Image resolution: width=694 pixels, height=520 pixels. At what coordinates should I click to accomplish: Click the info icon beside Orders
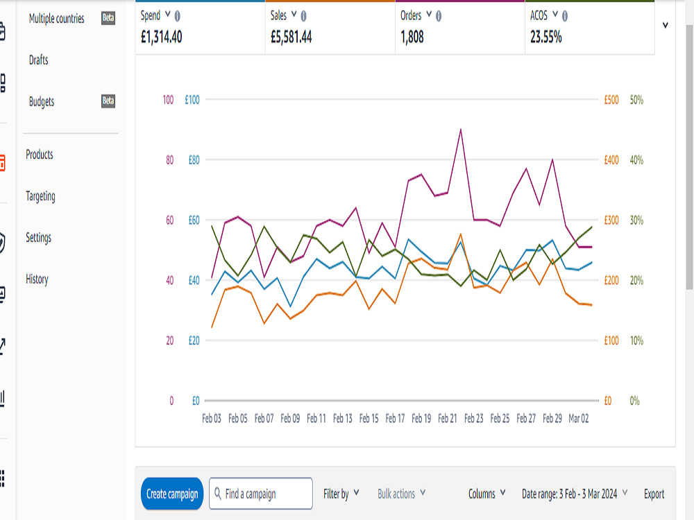[439, 17]
